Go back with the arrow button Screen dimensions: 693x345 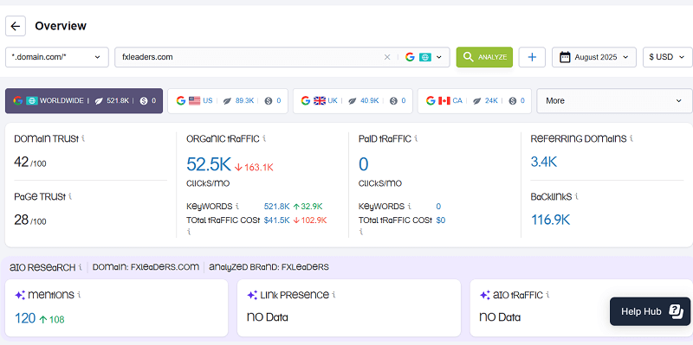(16, 26)
